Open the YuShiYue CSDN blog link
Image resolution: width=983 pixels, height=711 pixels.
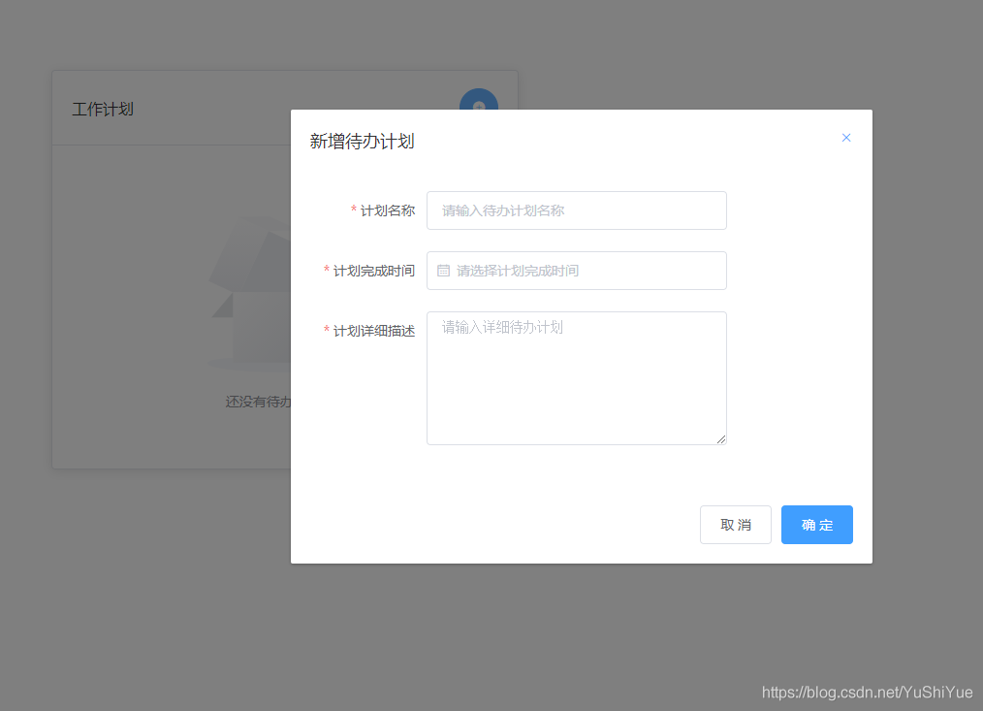(867, 693)
